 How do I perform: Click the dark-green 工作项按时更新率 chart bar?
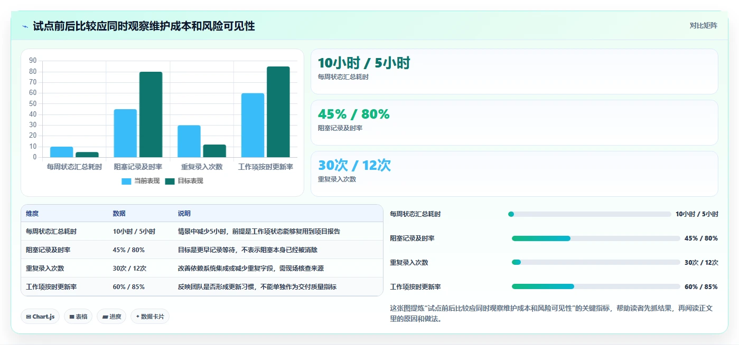(278, 112)
